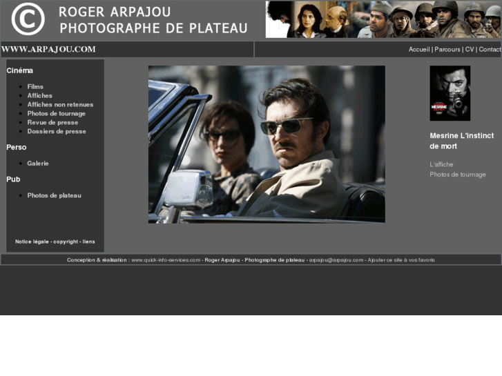Open the Accueil page
Screen dimensions: 502x376
[419, 49]
